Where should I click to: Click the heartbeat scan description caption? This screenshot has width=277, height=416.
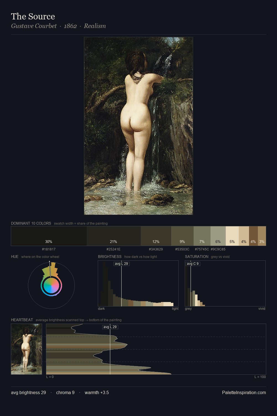tap(78, 320)
